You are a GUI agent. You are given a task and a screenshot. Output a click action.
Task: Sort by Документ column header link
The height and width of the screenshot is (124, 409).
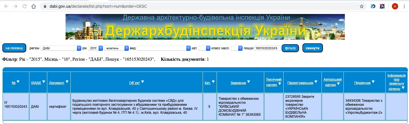[57, 83]
